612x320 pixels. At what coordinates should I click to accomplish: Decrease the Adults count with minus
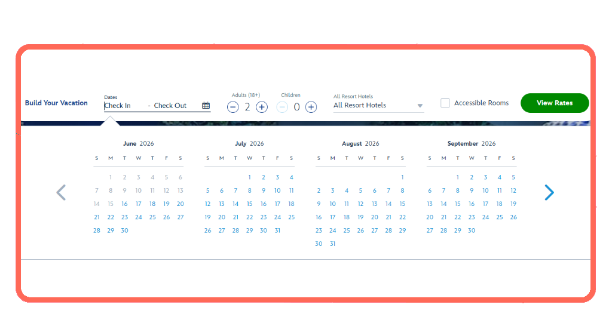(x=233, y=107)
